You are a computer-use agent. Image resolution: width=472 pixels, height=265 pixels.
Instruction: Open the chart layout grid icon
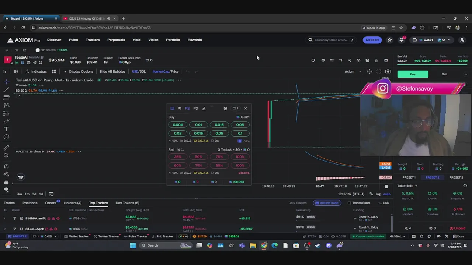tap(53, 71)
